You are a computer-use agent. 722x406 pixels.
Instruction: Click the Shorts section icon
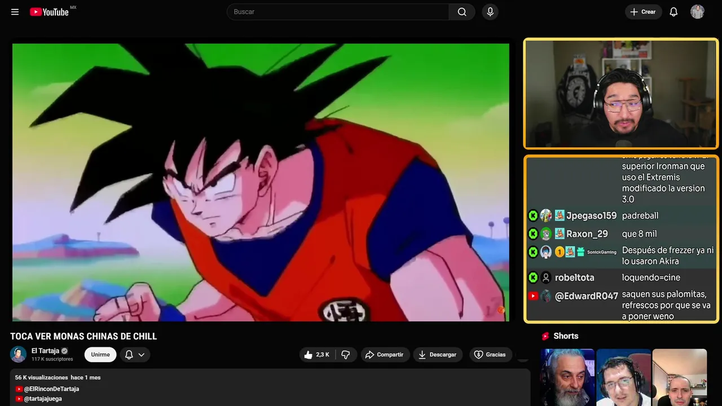click(545, 336)
